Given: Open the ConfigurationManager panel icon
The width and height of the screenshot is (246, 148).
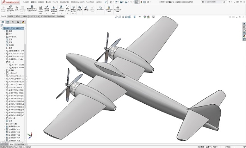Looking at the screenshot, I should coord(13,22).
